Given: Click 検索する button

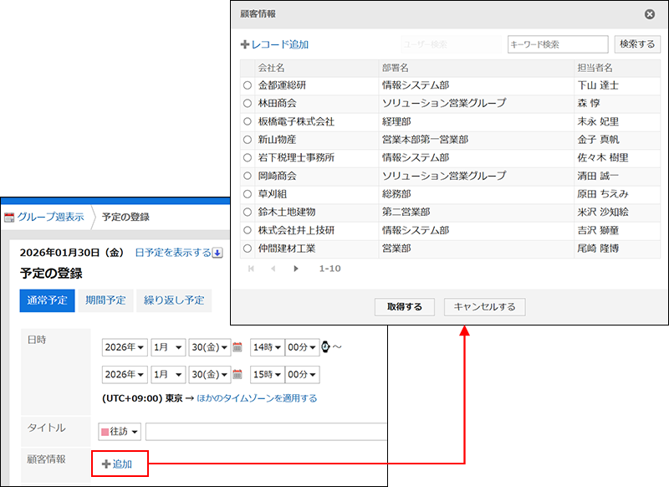Looking at the screenshot, I should 637,44.
